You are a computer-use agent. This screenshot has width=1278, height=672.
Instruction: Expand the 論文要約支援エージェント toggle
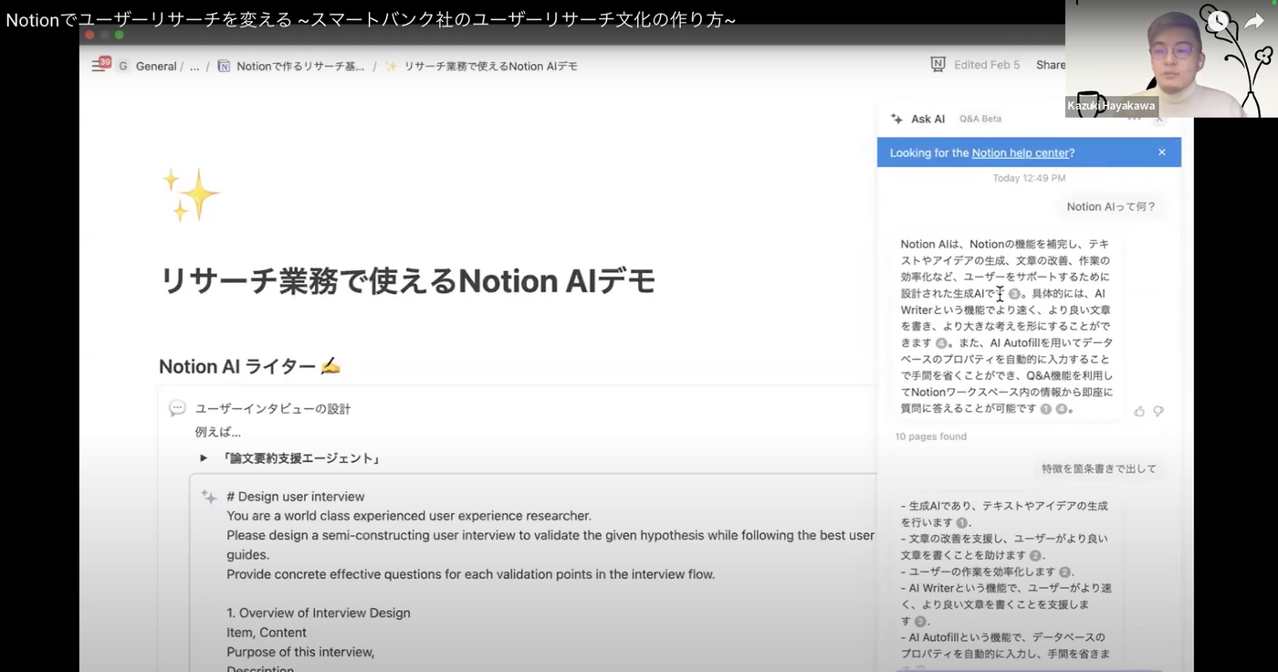(204, 458)
